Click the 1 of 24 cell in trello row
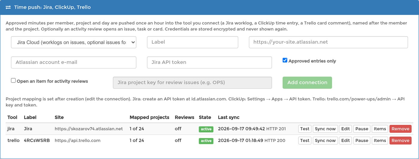 coord(137,140)
